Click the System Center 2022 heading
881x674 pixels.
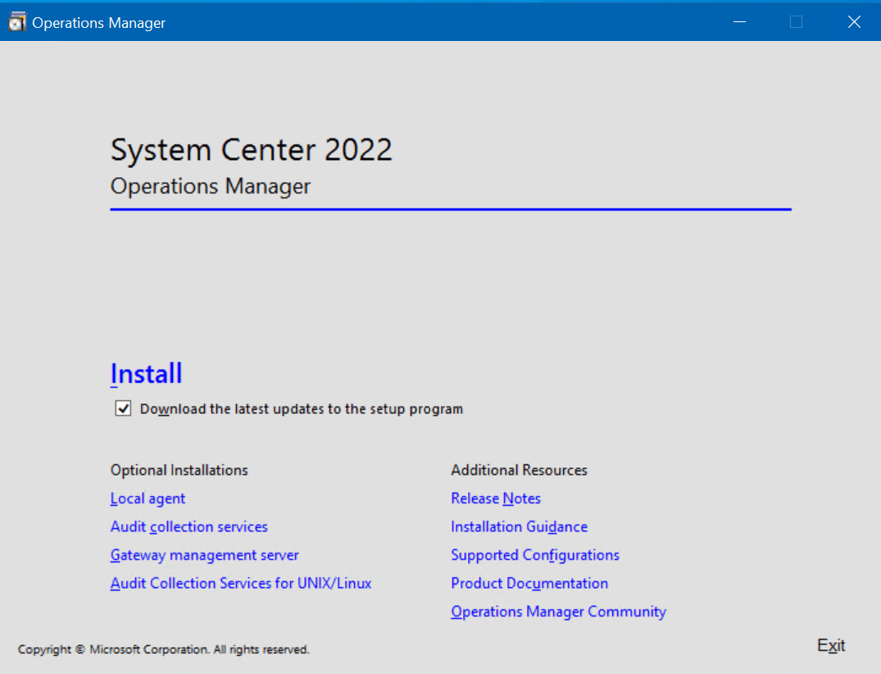point(251,150)
